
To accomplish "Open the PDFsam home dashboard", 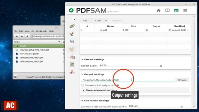I will [159, 10].
